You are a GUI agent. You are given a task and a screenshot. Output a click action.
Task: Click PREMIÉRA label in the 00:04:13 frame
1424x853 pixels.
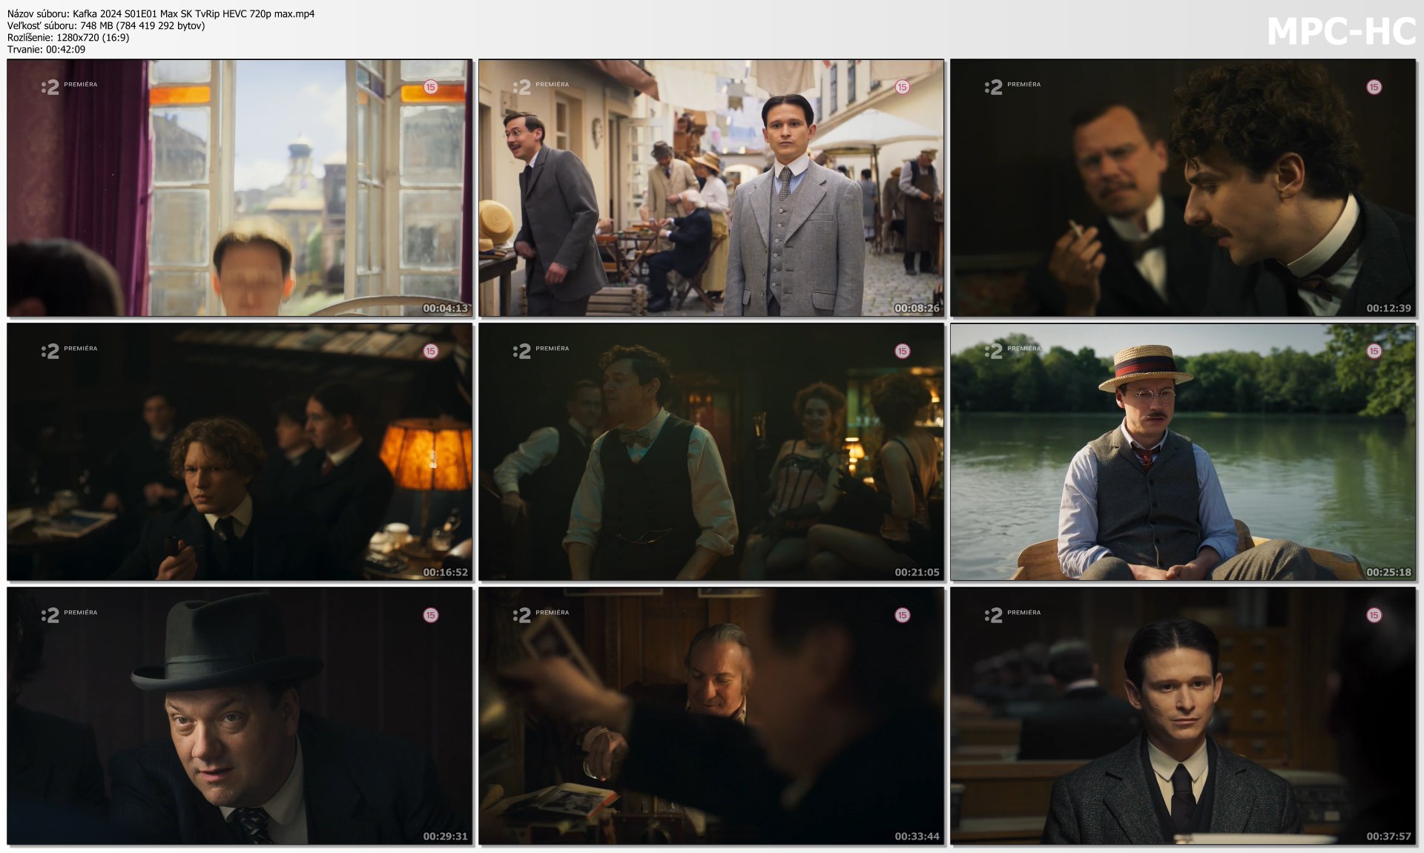(x=81, y=85)
